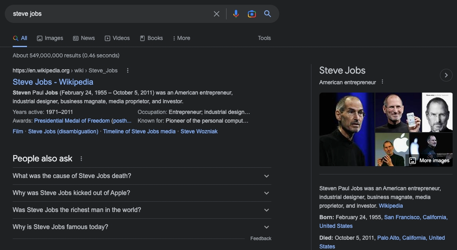This screenshot has height=250, width=457.
Task: Expand 'Why is Steve Jobs famous today?'
Action: pyautogui.click(x=142, y=227)
